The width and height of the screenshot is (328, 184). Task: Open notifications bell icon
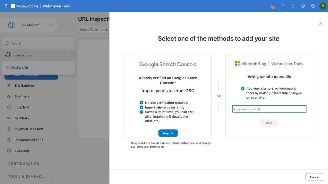[283, 6]
